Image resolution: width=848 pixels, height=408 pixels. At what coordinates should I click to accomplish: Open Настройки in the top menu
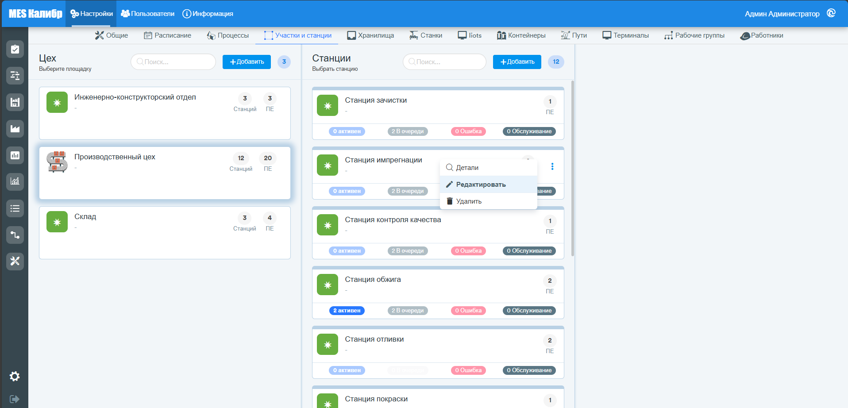[91, 14]
